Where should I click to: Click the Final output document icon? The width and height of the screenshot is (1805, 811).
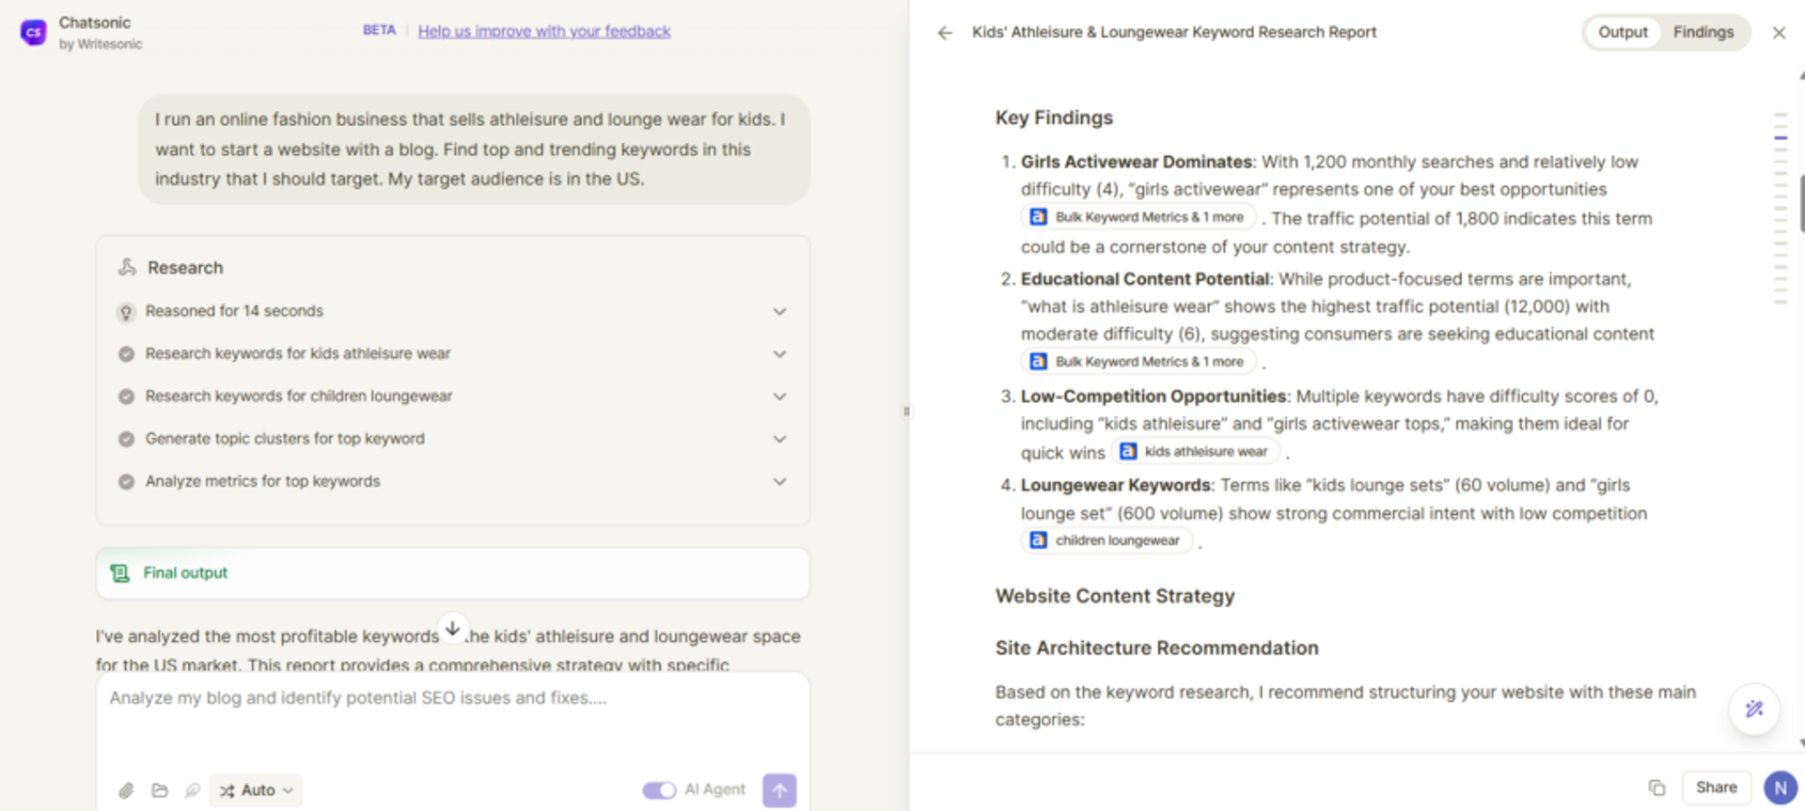point(120,573)
